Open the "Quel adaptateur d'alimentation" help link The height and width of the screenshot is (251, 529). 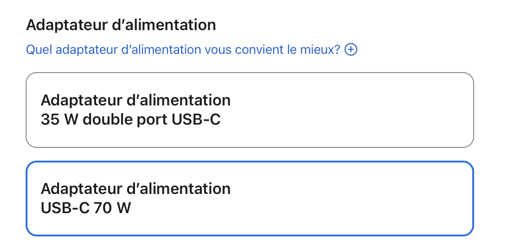(183, 49)
